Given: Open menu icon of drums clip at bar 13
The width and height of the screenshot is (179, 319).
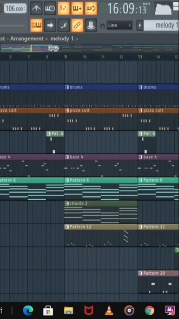Looking at the screenshot, I should tap(140, 87).
